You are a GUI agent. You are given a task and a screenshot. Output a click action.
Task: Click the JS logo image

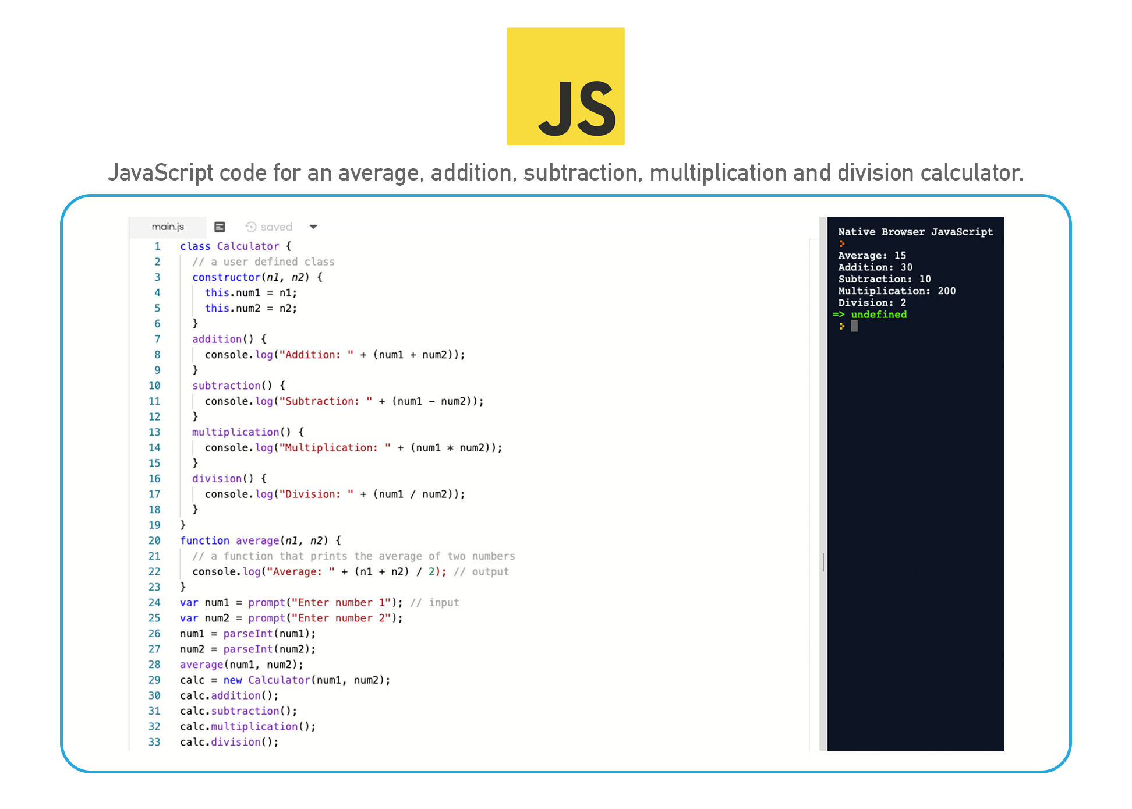pyautogui.click(x=565, y=86)
